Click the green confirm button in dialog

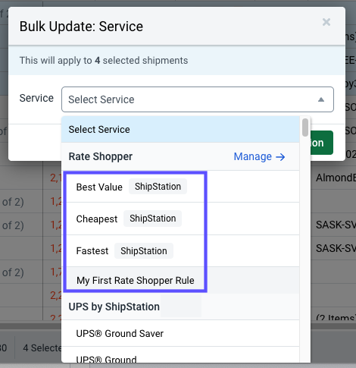[x=322, y=143]
